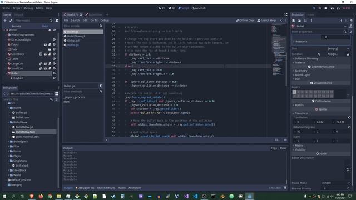This screenshot has width=356, height=200.
Task: Switch to the 3D workspace
Action: point(172,8)
